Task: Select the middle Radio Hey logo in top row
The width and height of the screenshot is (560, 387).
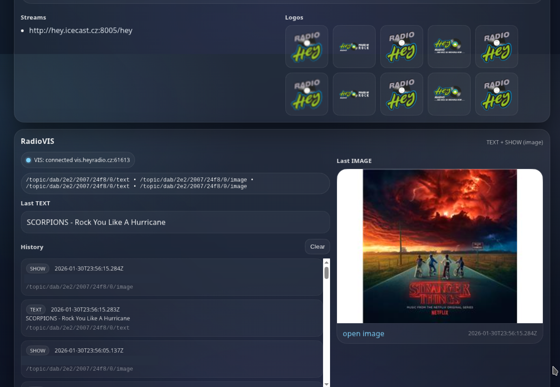Action: 401,47
